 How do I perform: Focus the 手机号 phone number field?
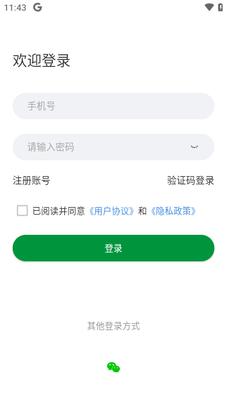[x=113, y=106]
